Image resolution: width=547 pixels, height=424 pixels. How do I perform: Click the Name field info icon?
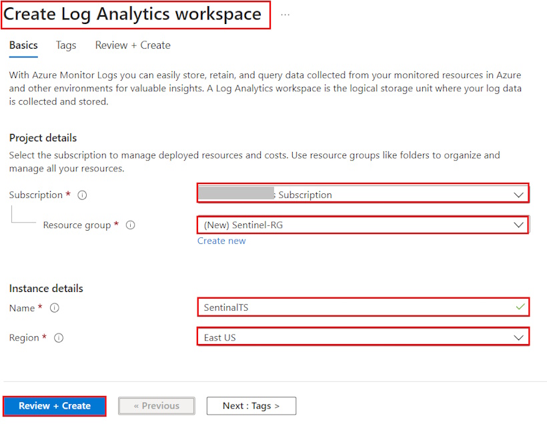pos(55,308)
